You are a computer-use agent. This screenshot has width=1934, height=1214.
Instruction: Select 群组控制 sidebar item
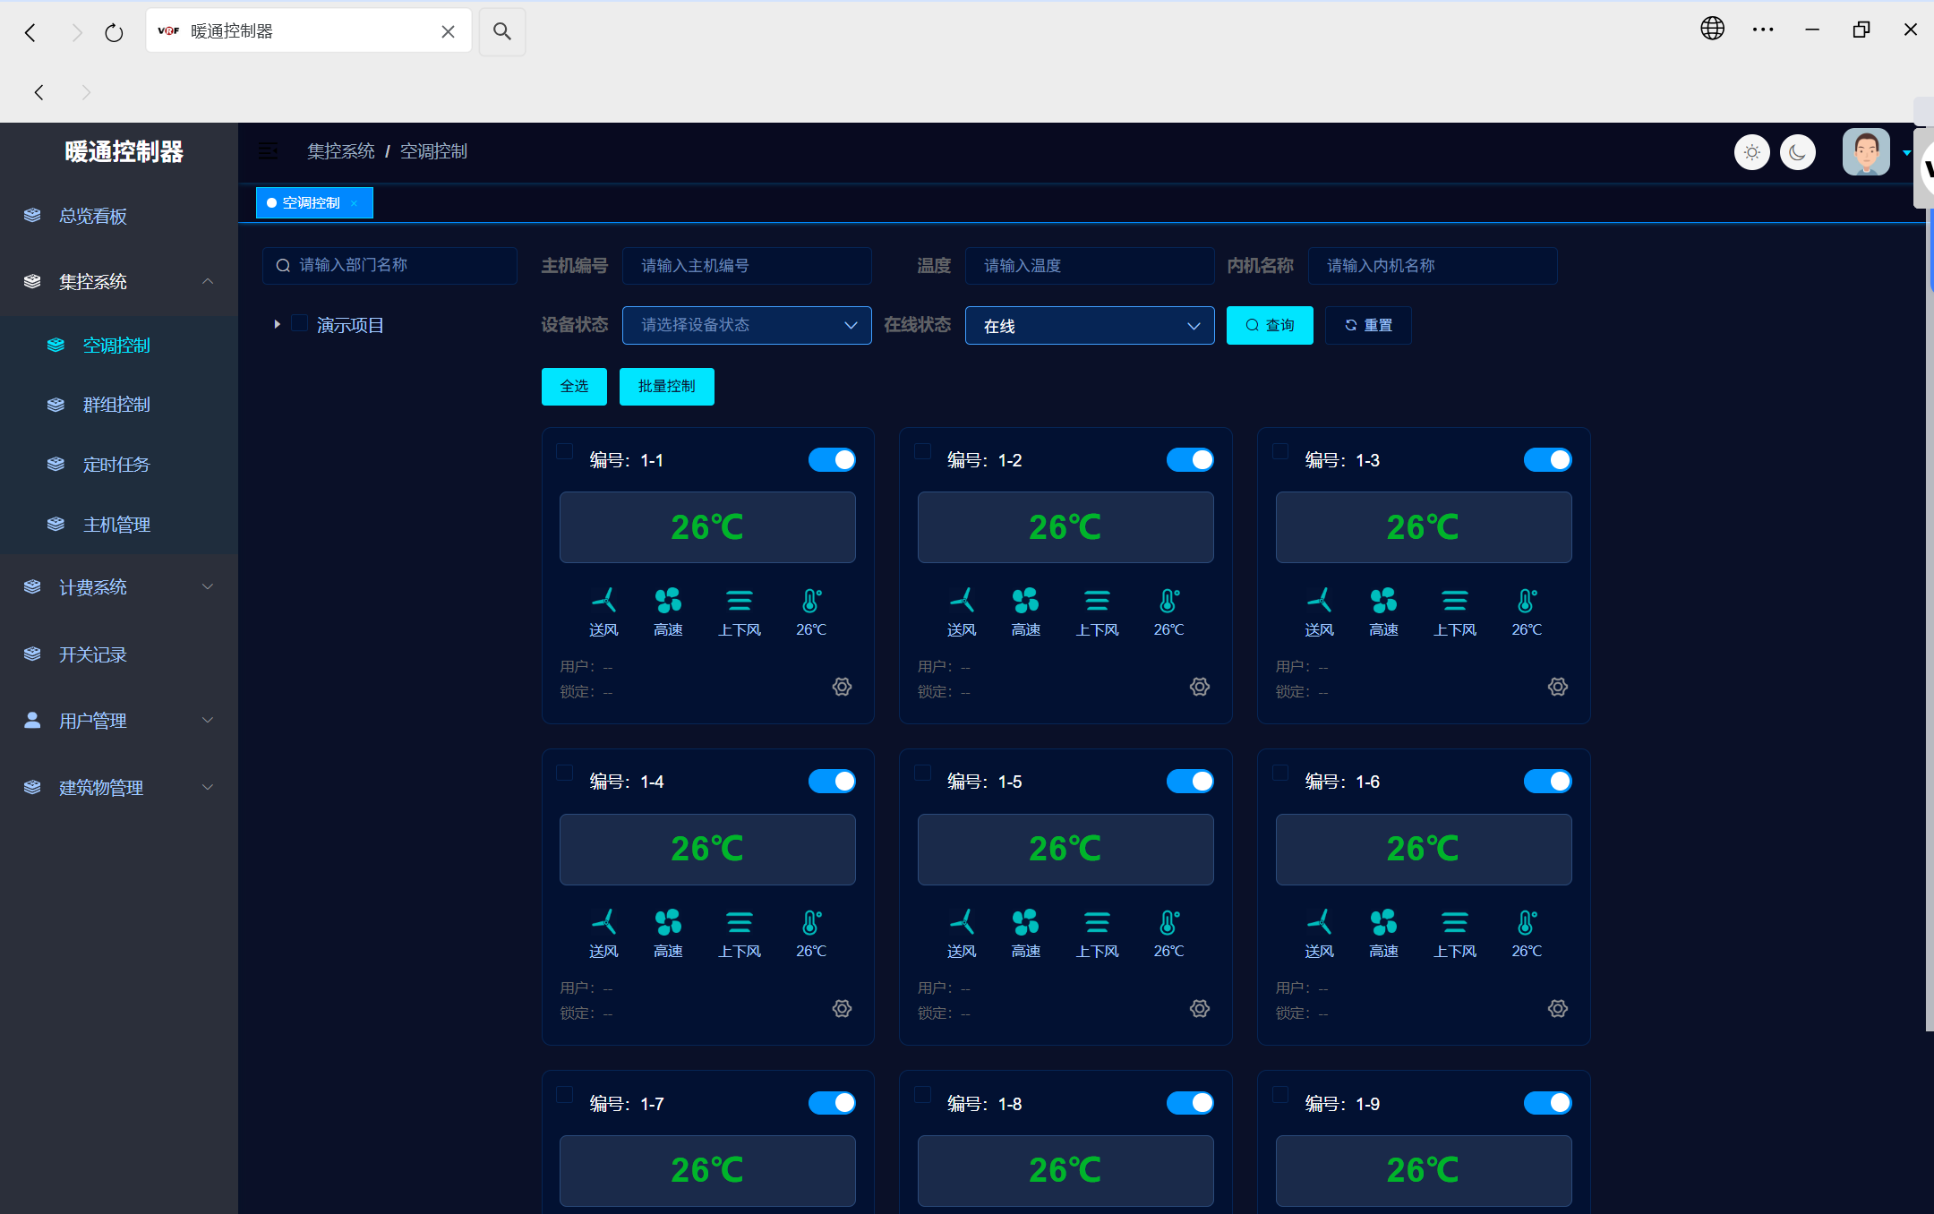coord(119,405)
